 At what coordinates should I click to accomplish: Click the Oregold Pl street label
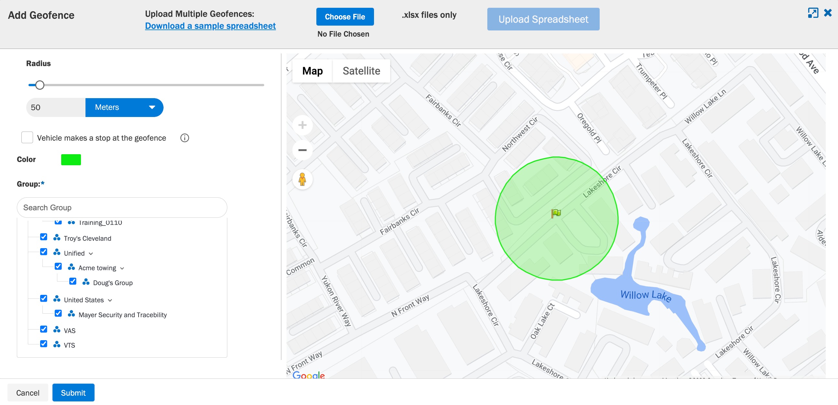tap(589, 128)
